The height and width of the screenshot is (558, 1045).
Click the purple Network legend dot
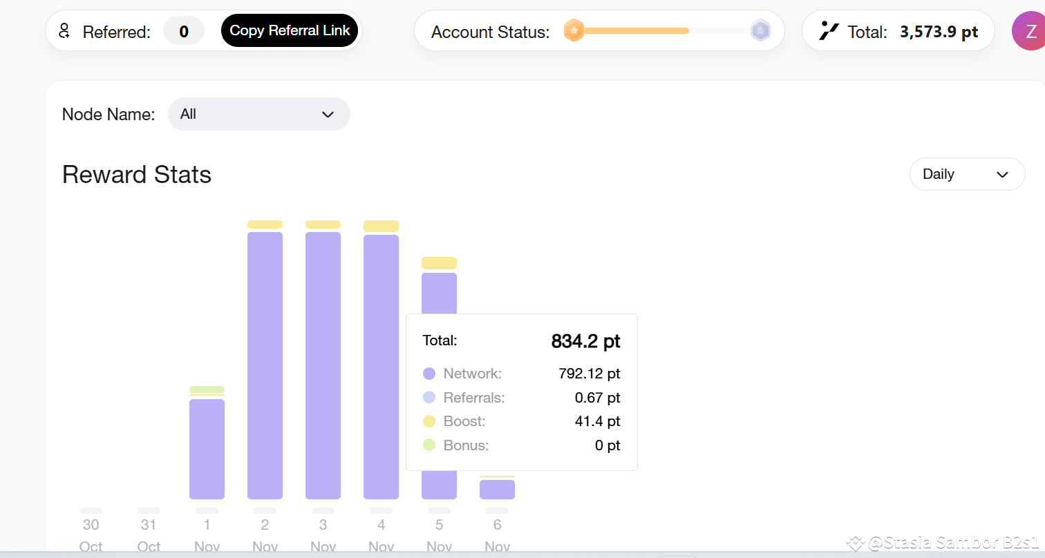pyautogui.click(x=429, y=374)
